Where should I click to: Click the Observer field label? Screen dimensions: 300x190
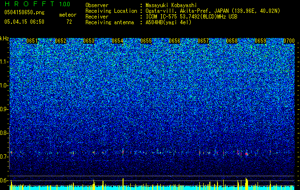click(97, 5)
